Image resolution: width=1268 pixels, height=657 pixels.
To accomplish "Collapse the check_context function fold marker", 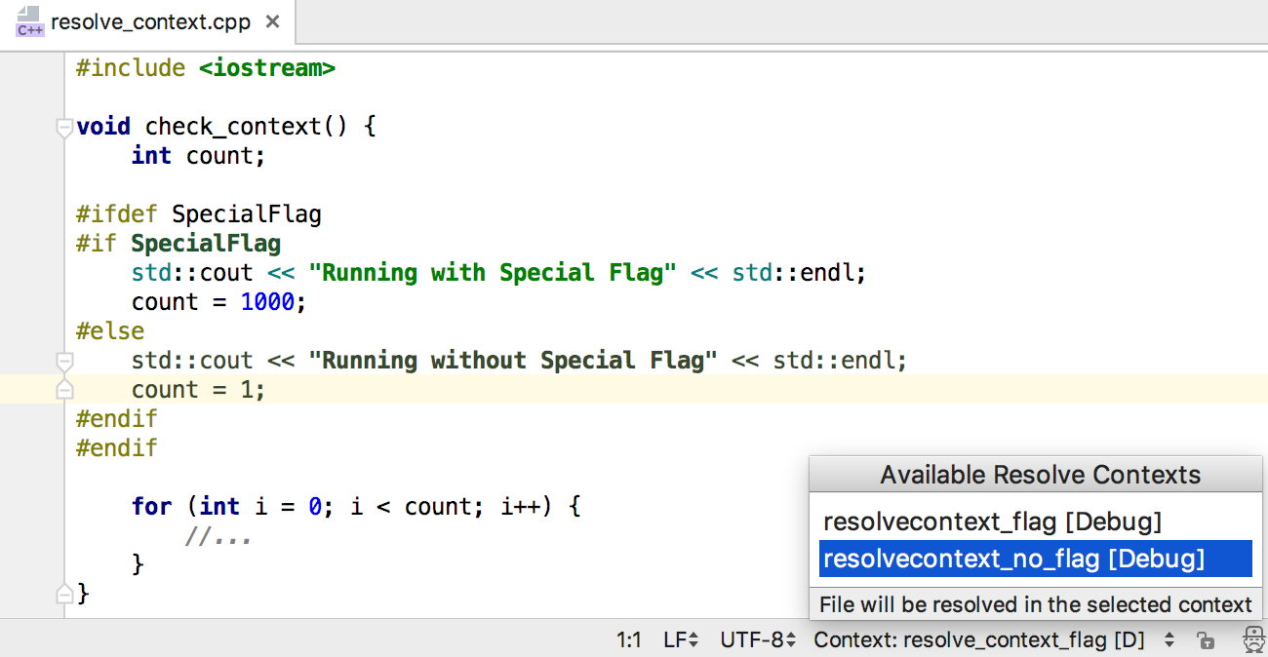I will 64,127.
